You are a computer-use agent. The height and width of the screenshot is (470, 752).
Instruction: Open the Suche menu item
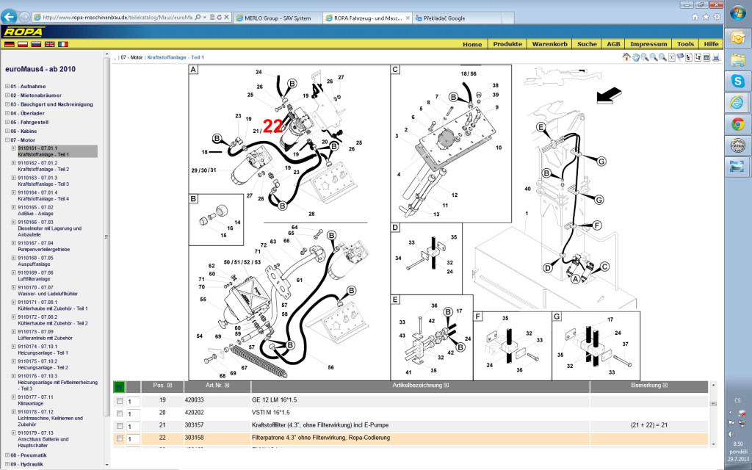pyautogui.click(x=587, y=44)
